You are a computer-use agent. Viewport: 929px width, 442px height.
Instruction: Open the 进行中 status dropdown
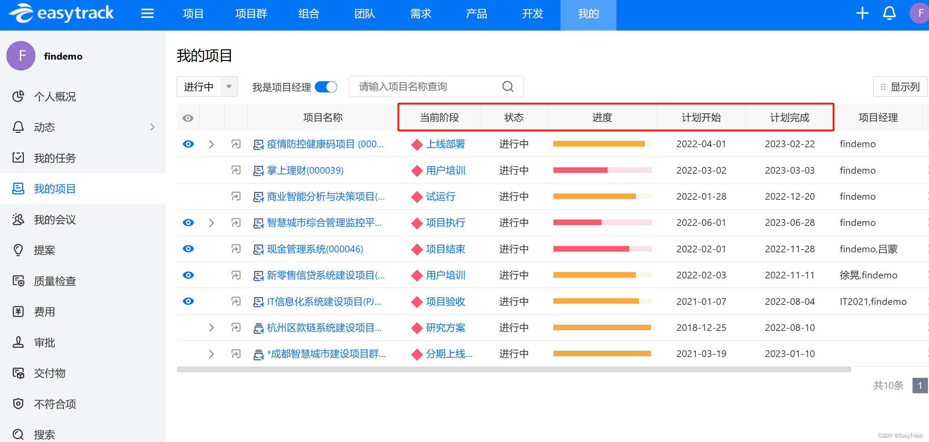(207, 87)
